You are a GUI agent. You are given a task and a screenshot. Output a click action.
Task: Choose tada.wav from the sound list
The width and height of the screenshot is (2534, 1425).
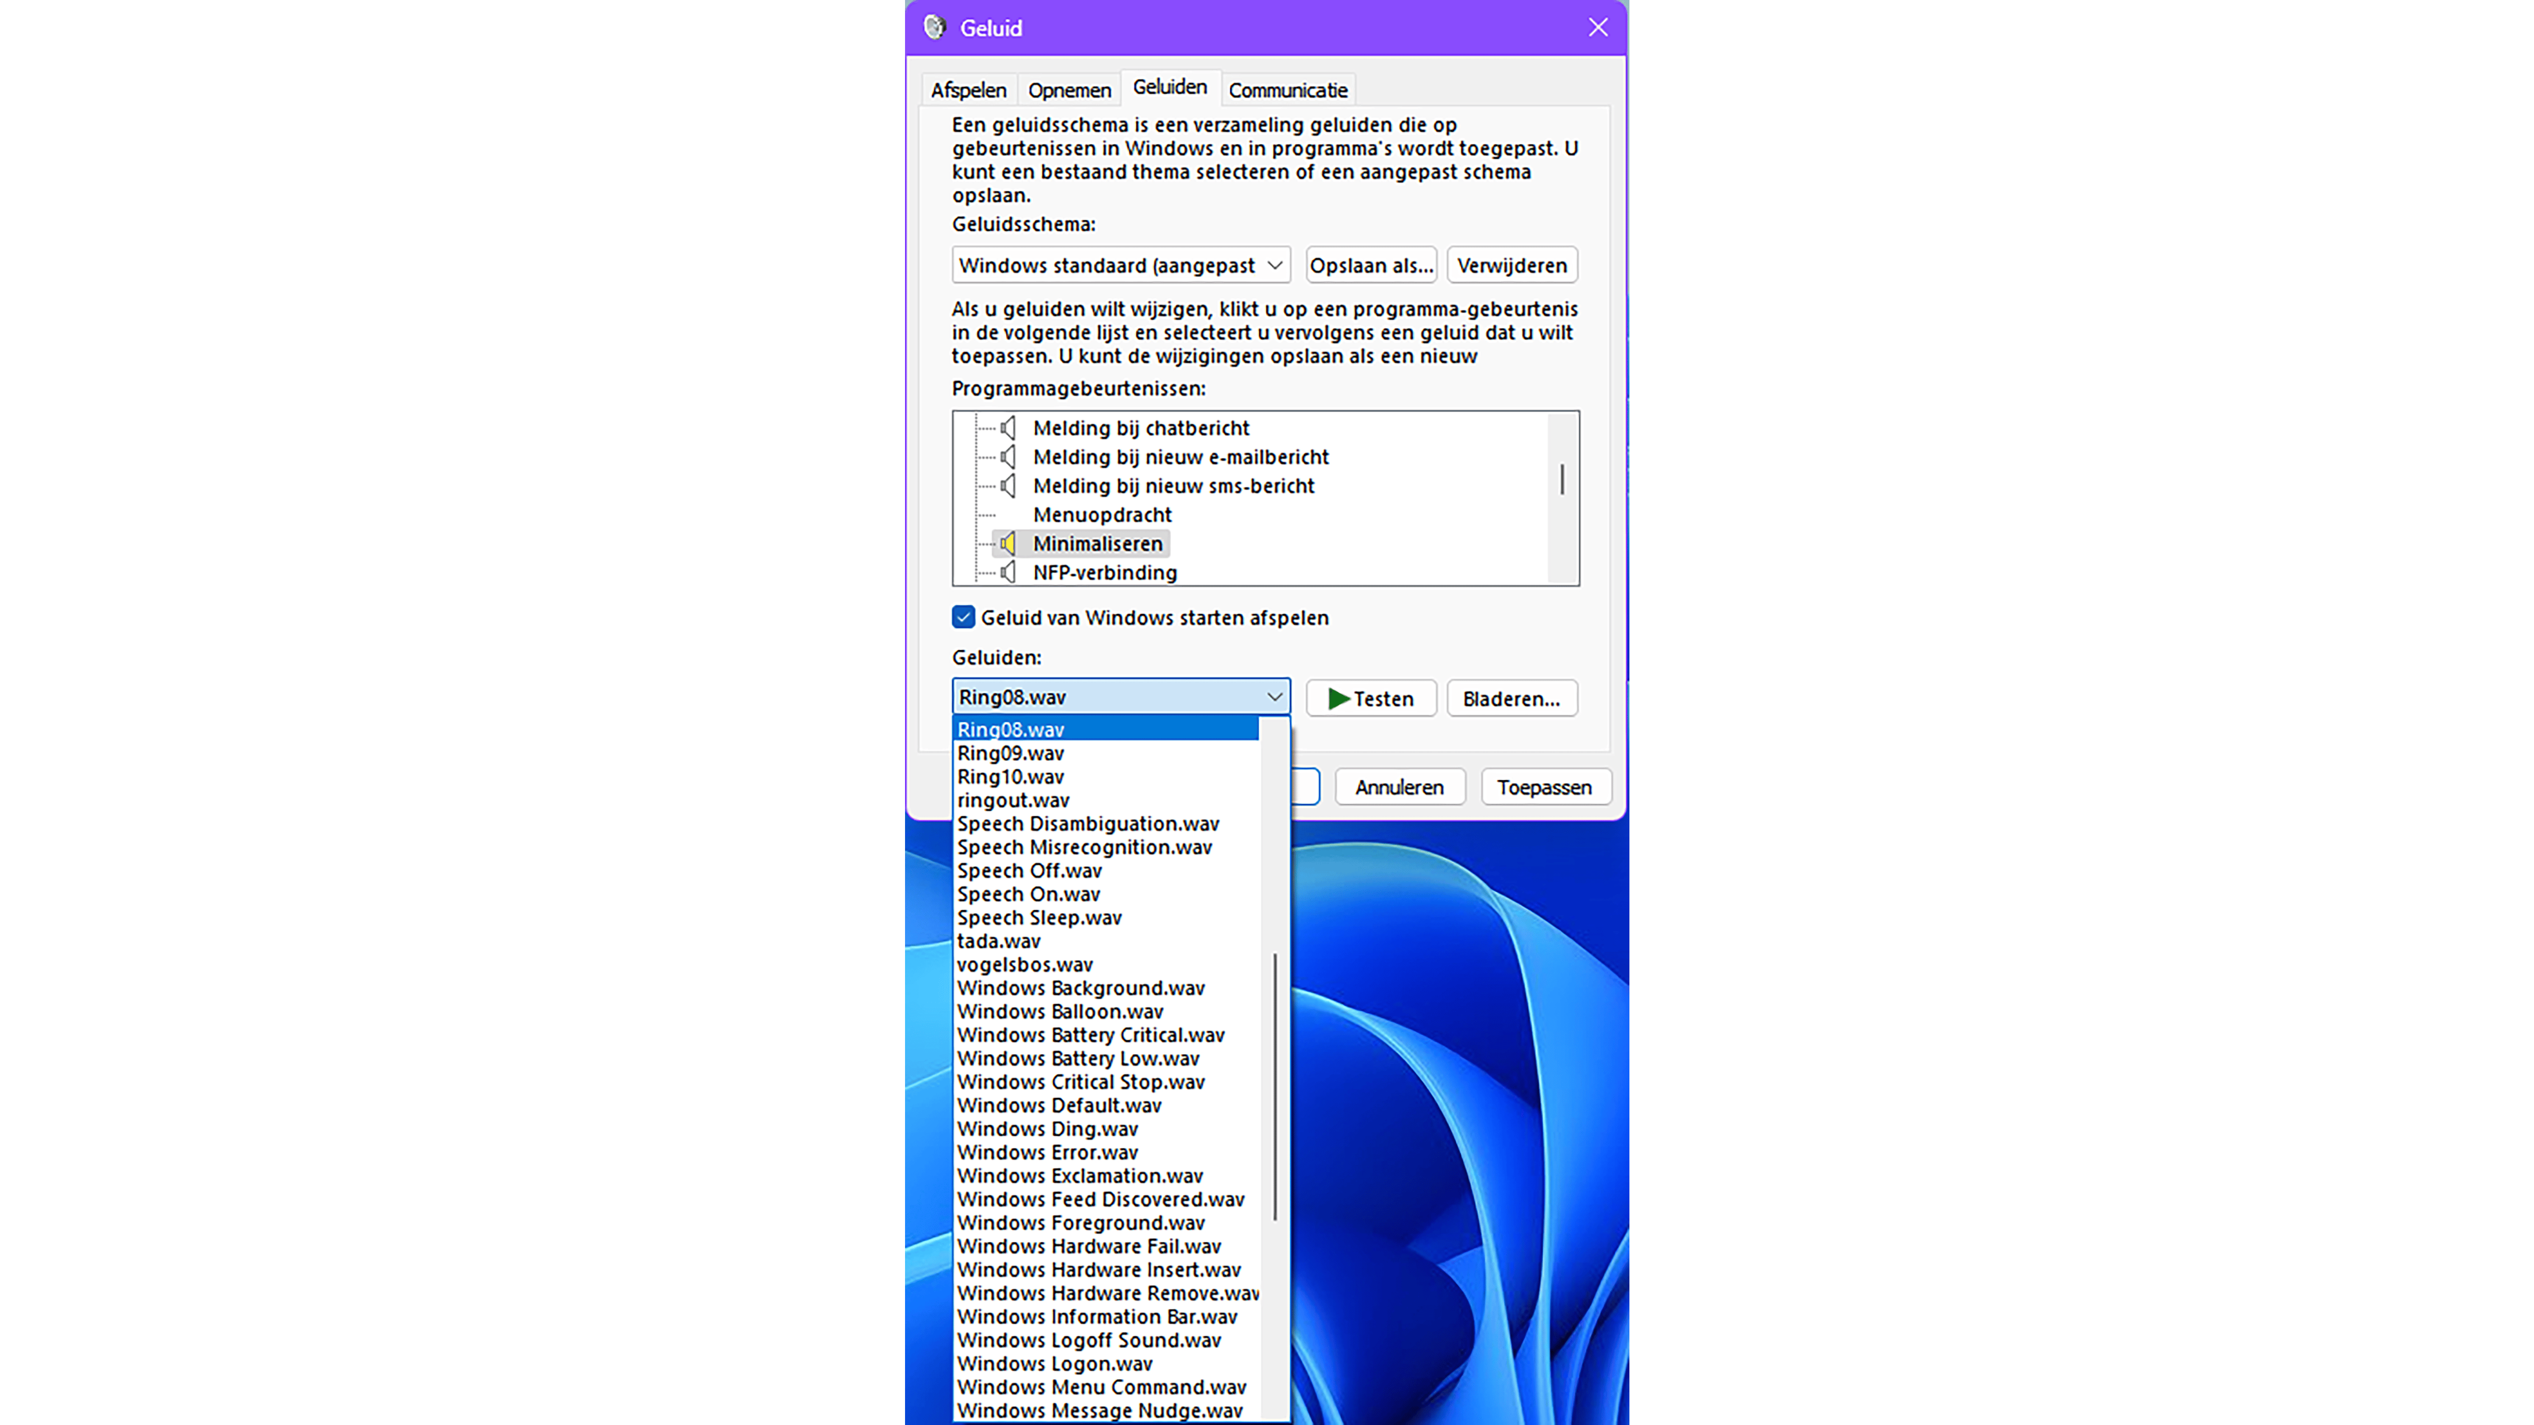pos(999,941)
